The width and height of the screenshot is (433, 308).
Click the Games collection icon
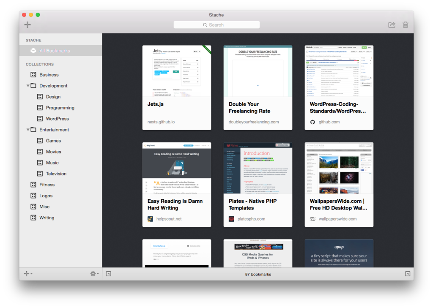[x=40, y=141]
